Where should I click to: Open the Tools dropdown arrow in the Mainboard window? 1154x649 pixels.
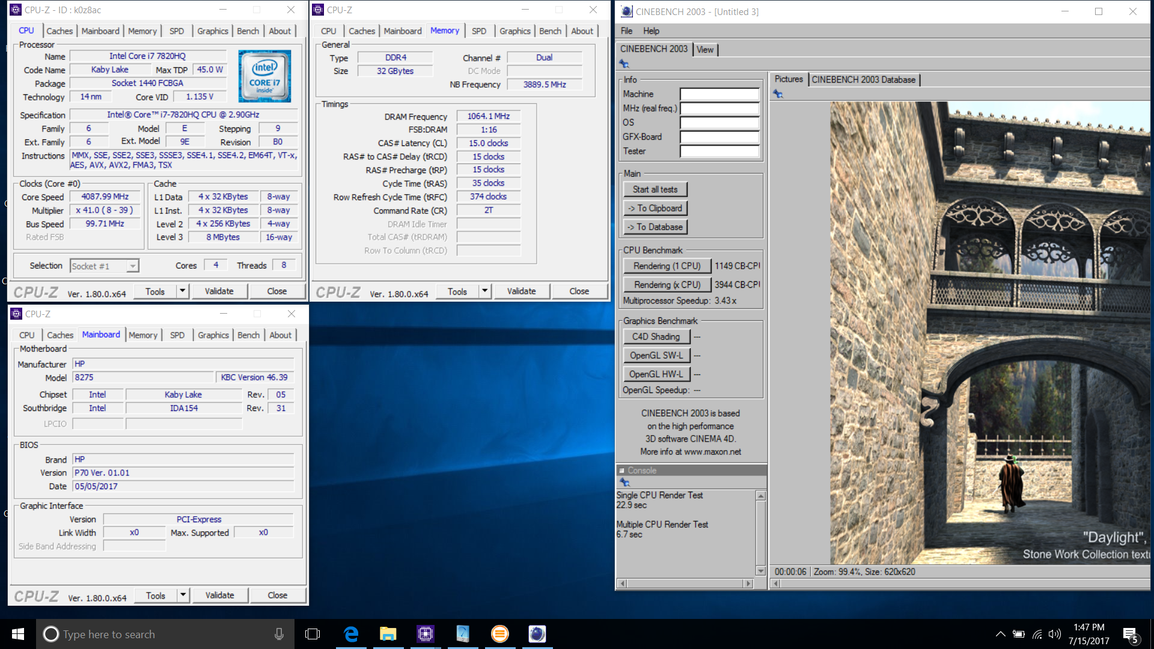click(183, 596)
